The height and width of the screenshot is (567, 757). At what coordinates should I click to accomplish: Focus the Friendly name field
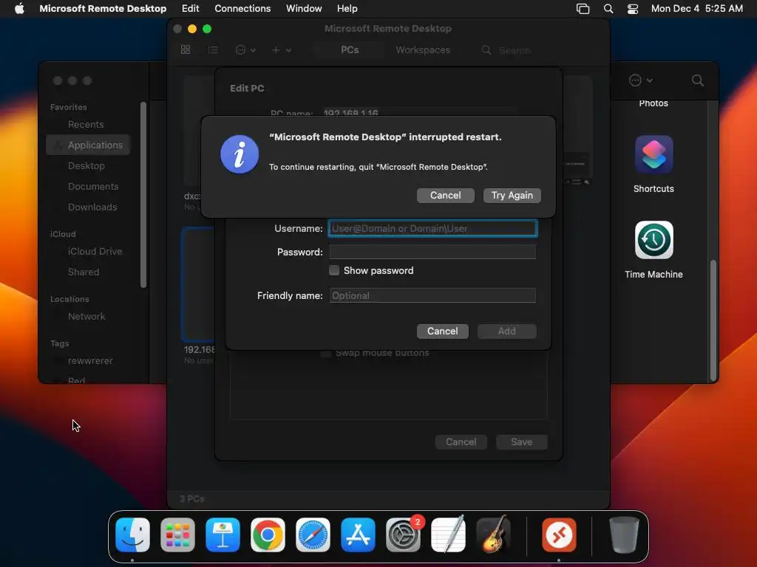click(432, 295)
